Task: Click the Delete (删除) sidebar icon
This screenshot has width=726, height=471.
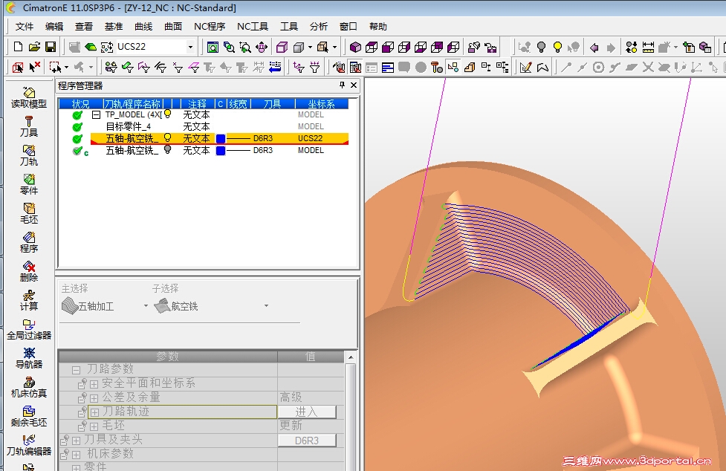Action: 29,272
